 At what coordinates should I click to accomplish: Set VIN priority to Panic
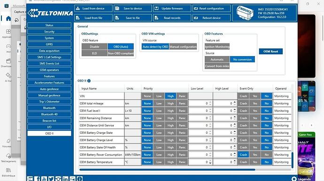[182, 96]
